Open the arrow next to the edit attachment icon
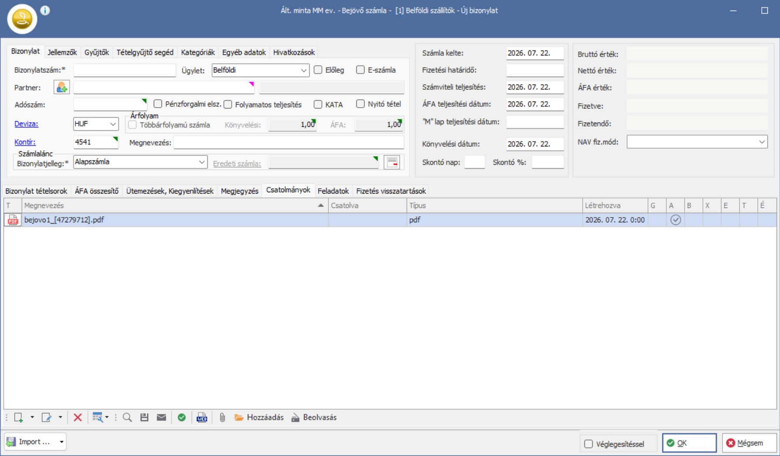The height and width of the screenshot is (456, 780). click(60, 418)
